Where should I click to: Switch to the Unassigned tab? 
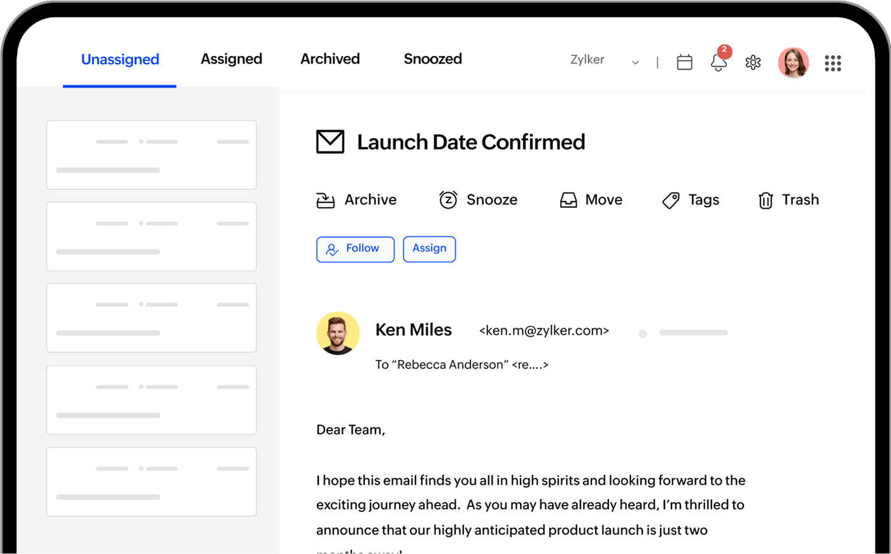coord(120,60)
